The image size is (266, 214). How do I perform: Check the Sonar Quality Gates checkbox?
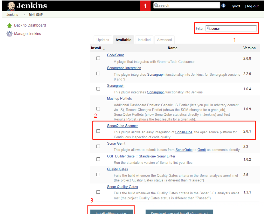point(98,192)
